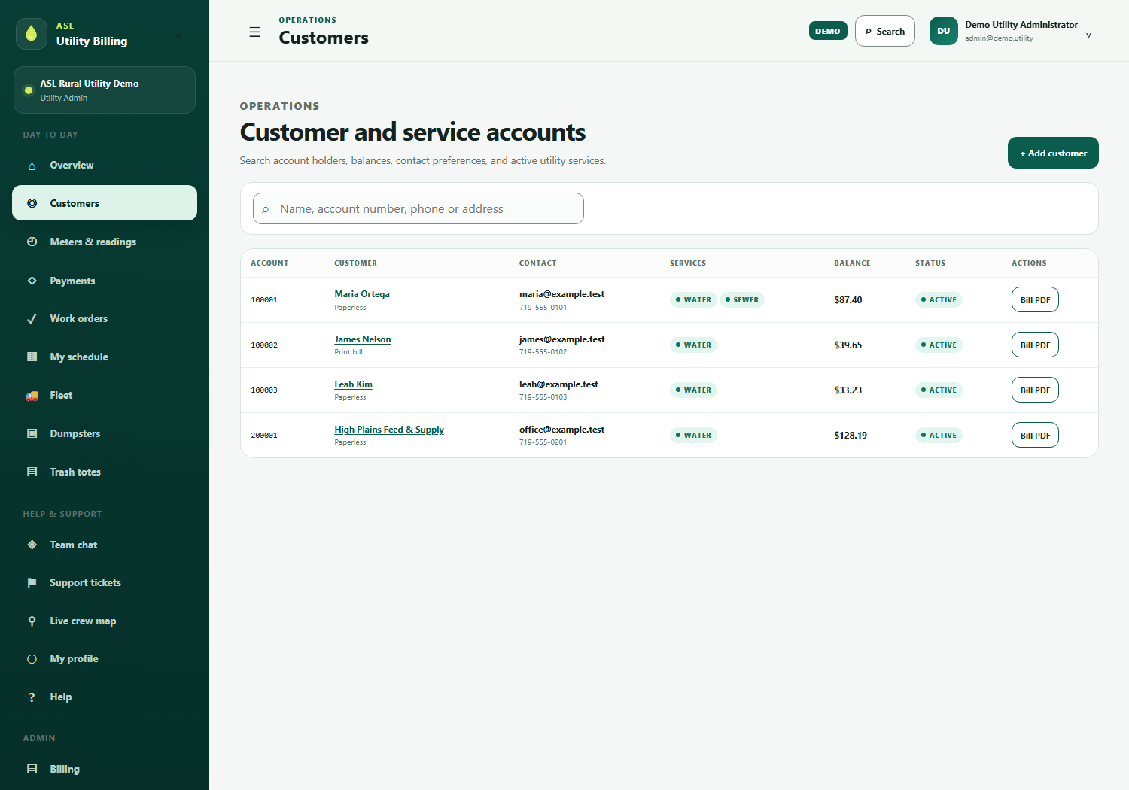Click the Search button in the header
The width and height of the screenshot is (1129, 790).
(x=885, y=31)
